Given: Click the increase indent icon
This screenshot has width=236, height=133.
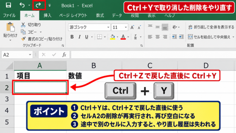Looking at the screenshot, I should coord(181,37).
